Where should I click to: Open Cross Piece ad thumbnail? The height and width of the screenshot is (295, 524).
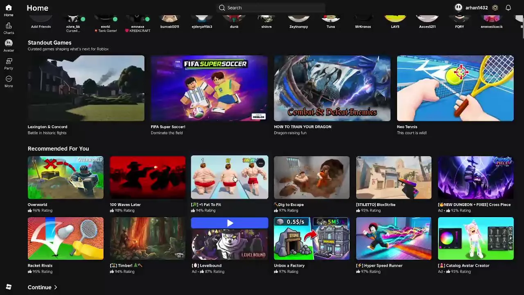point(476,177)
